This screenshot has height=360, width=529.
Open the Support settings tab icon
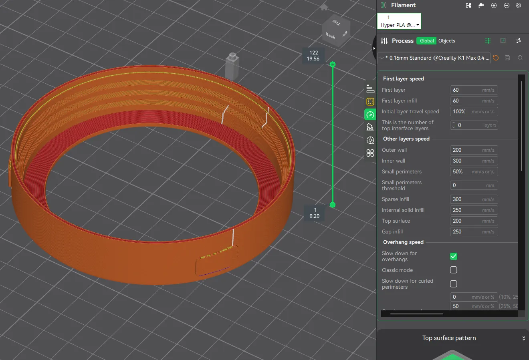tap(370, 127)
